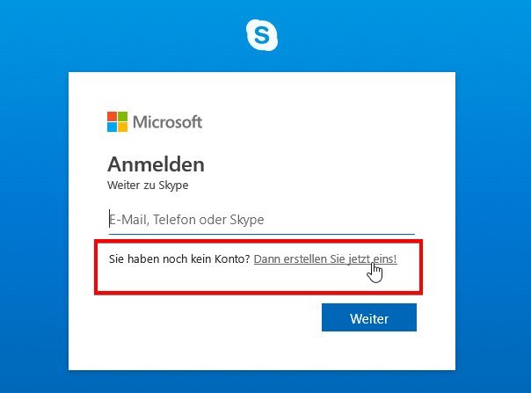531x393 pixels.
Task: Click the white S letter inside Skype bubble
Action: [x=262, y=35]
